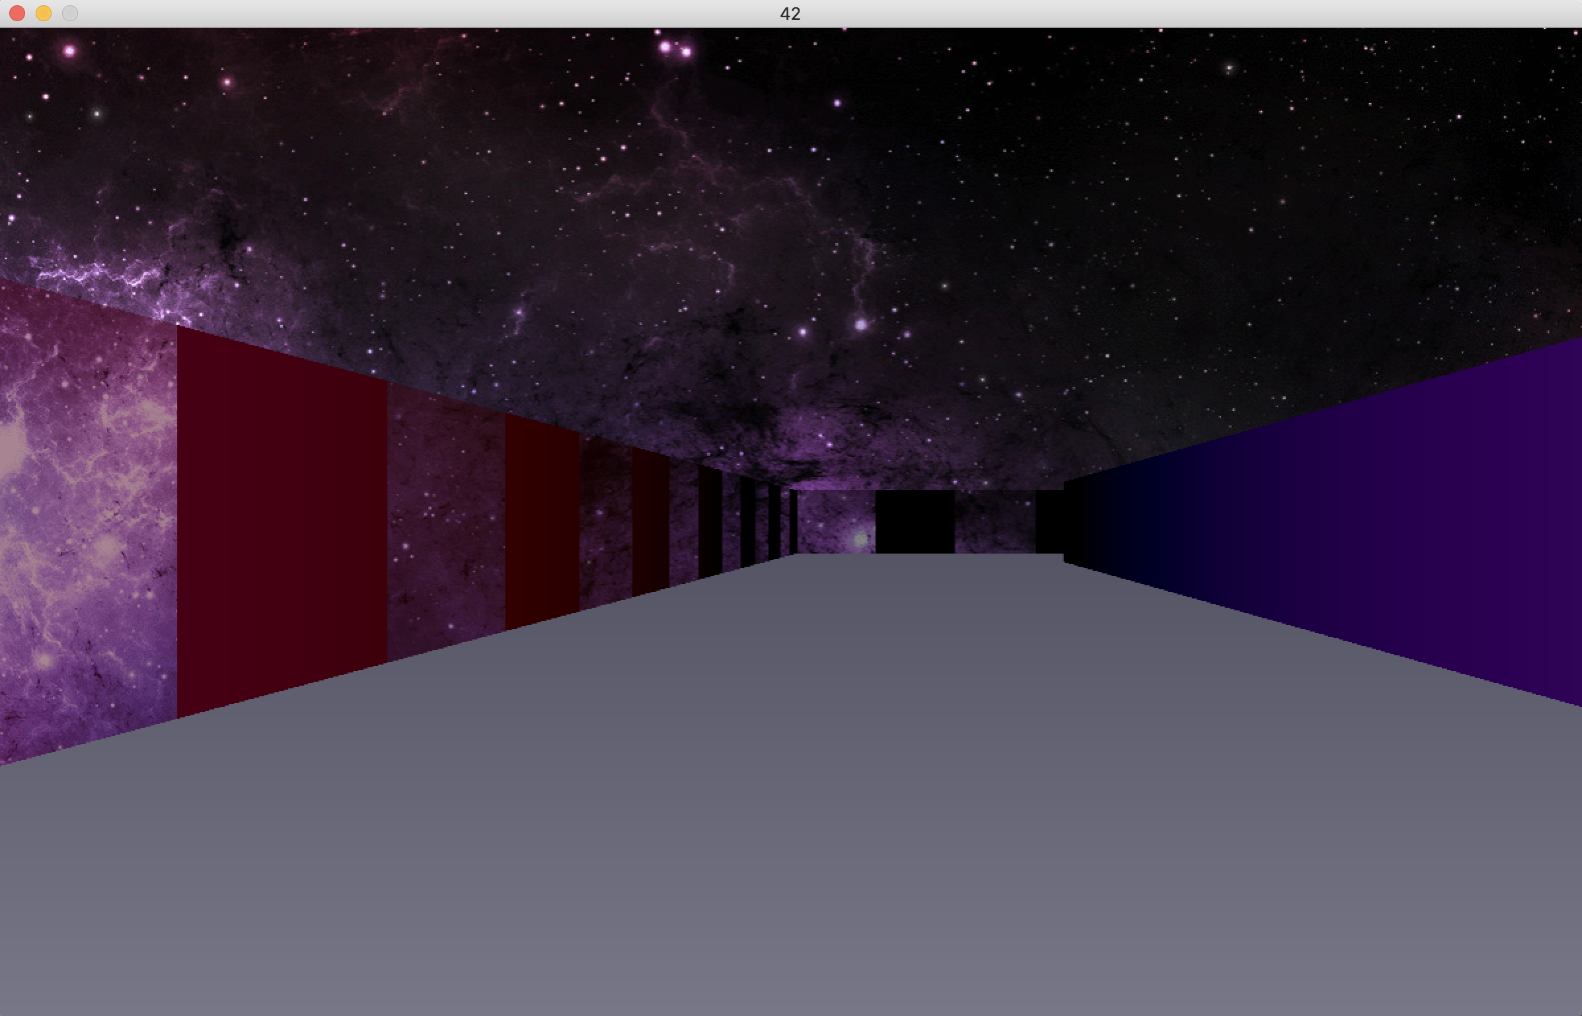Image resolution: width=1582 pixels, height=1016 pixels.
Task: Click the second, narrower dark red wall panel
Action: 542,522
